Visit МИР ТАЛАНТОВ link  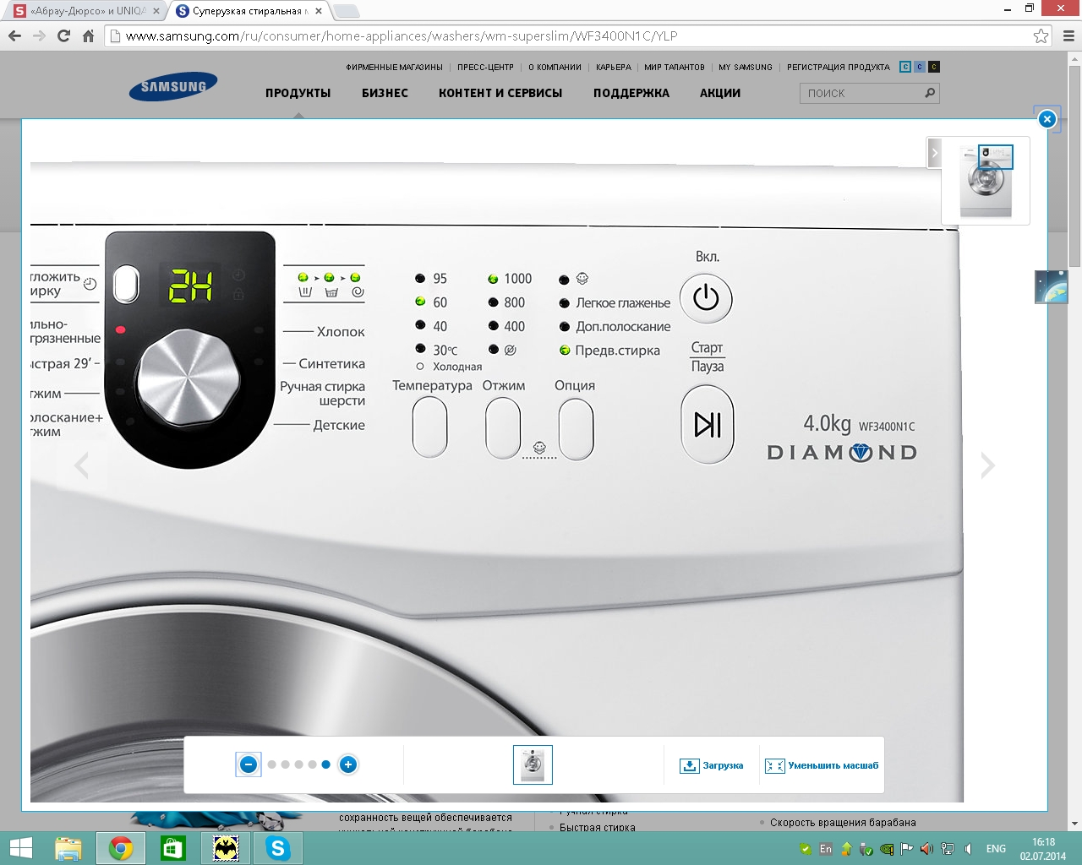[x=675, y=68]
